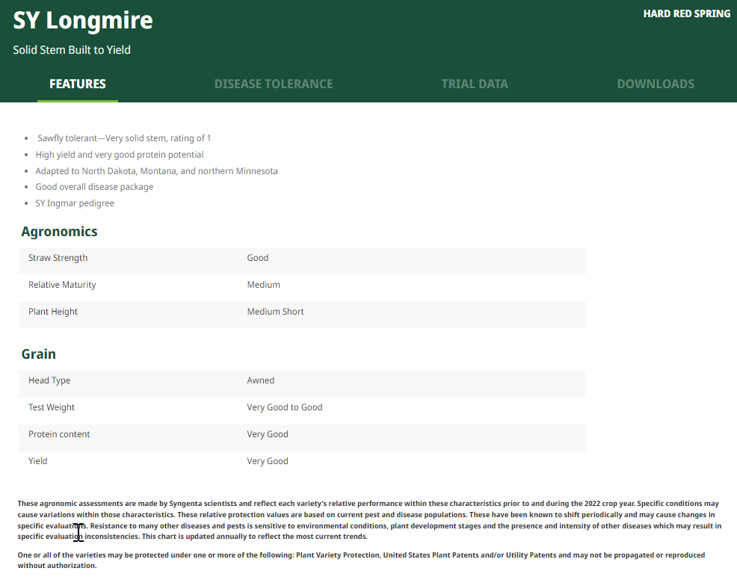Viewport: 737px width, 577px height.
Task: Click the Agronomics section heading
Action: point(59,232)
